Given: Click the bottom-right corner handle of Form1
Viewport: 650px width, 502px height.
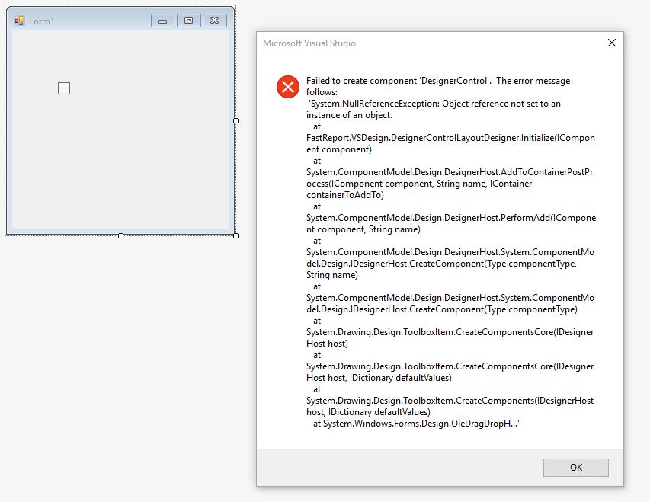Looking at the screenshot, I should 236,236.
